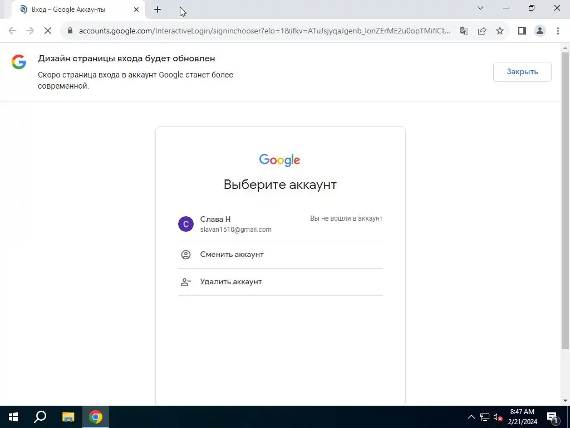The height and width of the screenshot is (428, 570).
Task: Click the Закрыть button in banner
Action: pyautogui.click(x=522, y=72)
